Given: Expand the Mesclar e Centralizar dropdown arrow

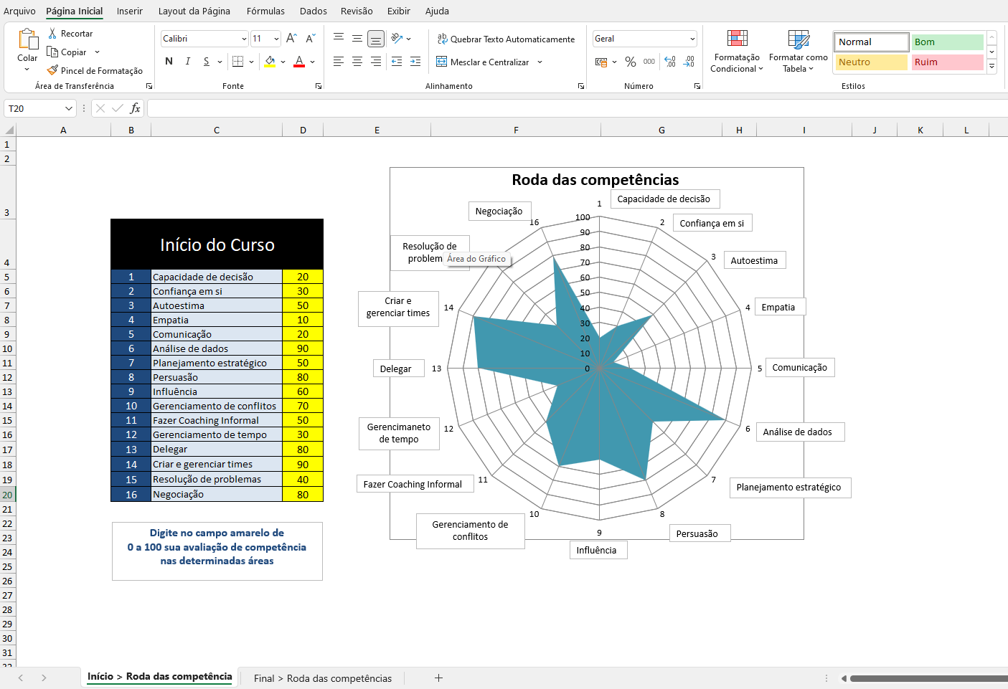Looking at the screenshot, I should 540,62.
